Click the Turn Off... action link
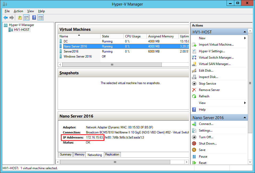The width and height of the screenshot is (255, 173). click(x=206, y=137)
